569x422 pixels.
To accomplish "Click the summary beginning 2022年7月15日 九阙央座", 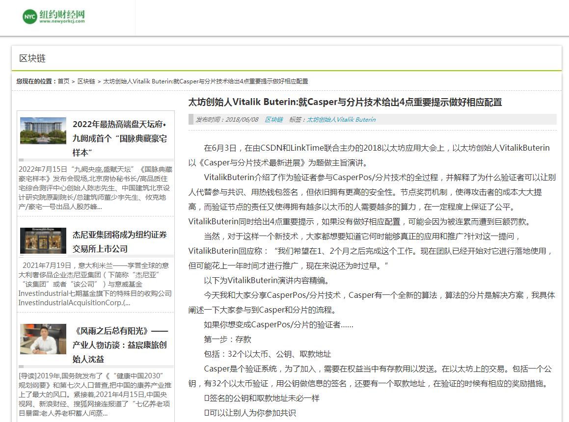I will pos(95,188).
